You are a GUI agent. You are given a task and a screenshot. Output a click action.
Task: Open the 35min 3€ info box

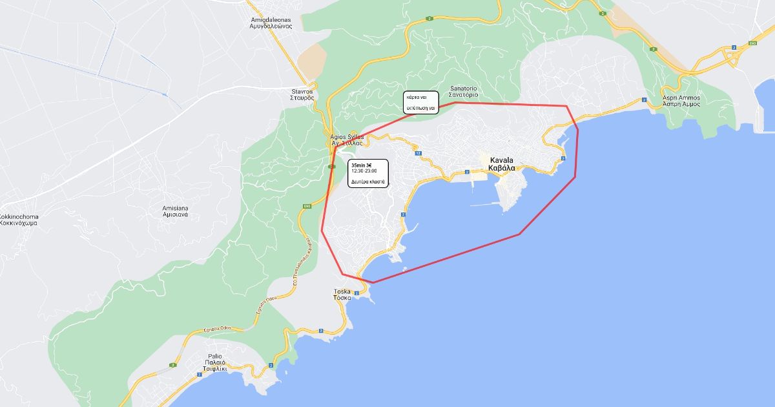(x=369, y=174)
